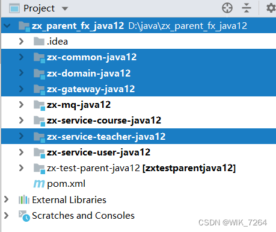Select the zx-service-user-java12 label
Screen dimensions: 276x232
click(x=99, y=152)
